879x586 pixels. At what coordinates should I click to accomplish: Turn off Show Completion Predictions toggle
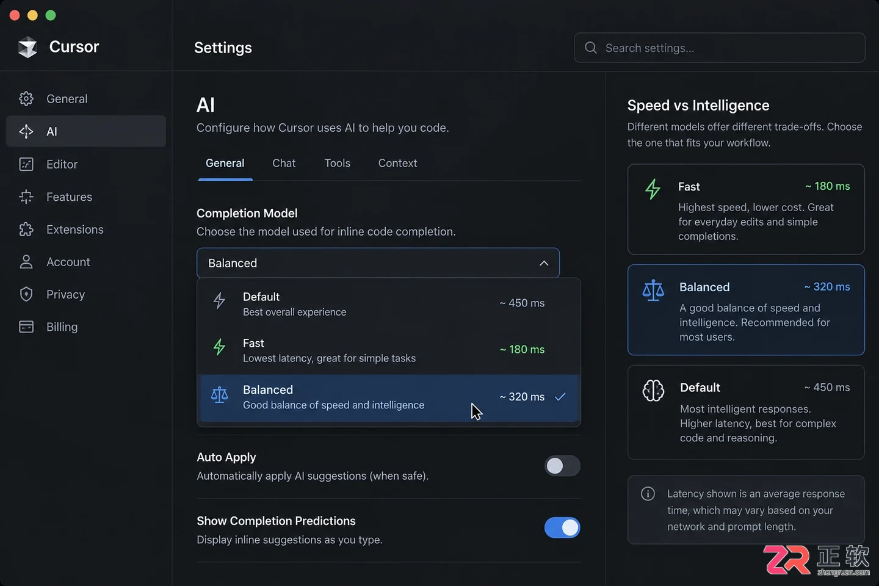tap(562, 527)
